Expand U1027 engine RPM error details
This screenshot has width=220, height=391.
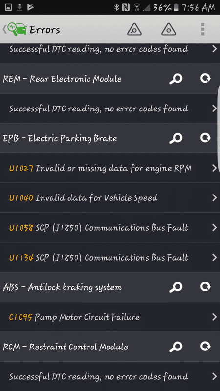[x=110, y=168]
